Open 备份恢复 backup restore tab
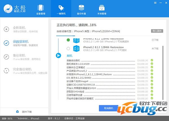 click(x=81, y=10)
